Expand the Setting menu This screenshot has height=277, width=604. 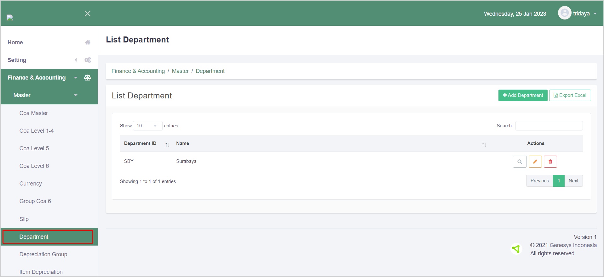pos(76,60)
